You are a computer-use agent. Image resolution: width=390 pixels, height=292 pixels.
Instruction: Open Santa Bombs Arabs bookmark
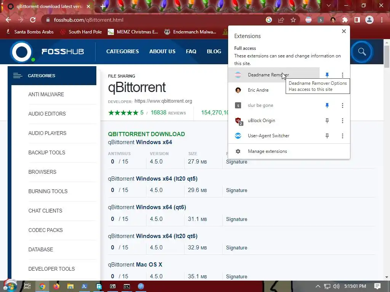(x=30, y=32)
